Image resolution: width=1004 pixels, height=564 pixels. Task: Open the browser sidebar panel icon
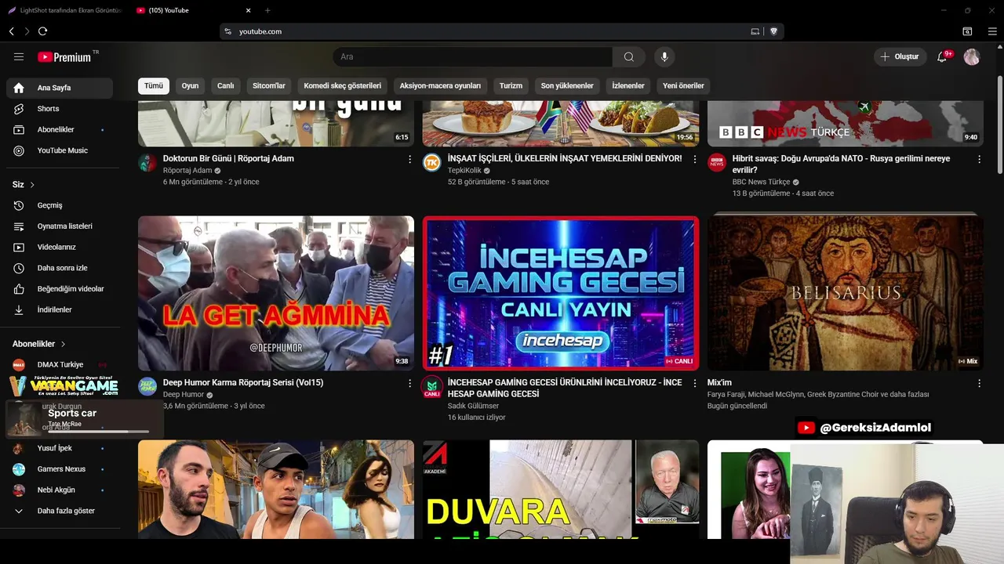coord(967,31)
